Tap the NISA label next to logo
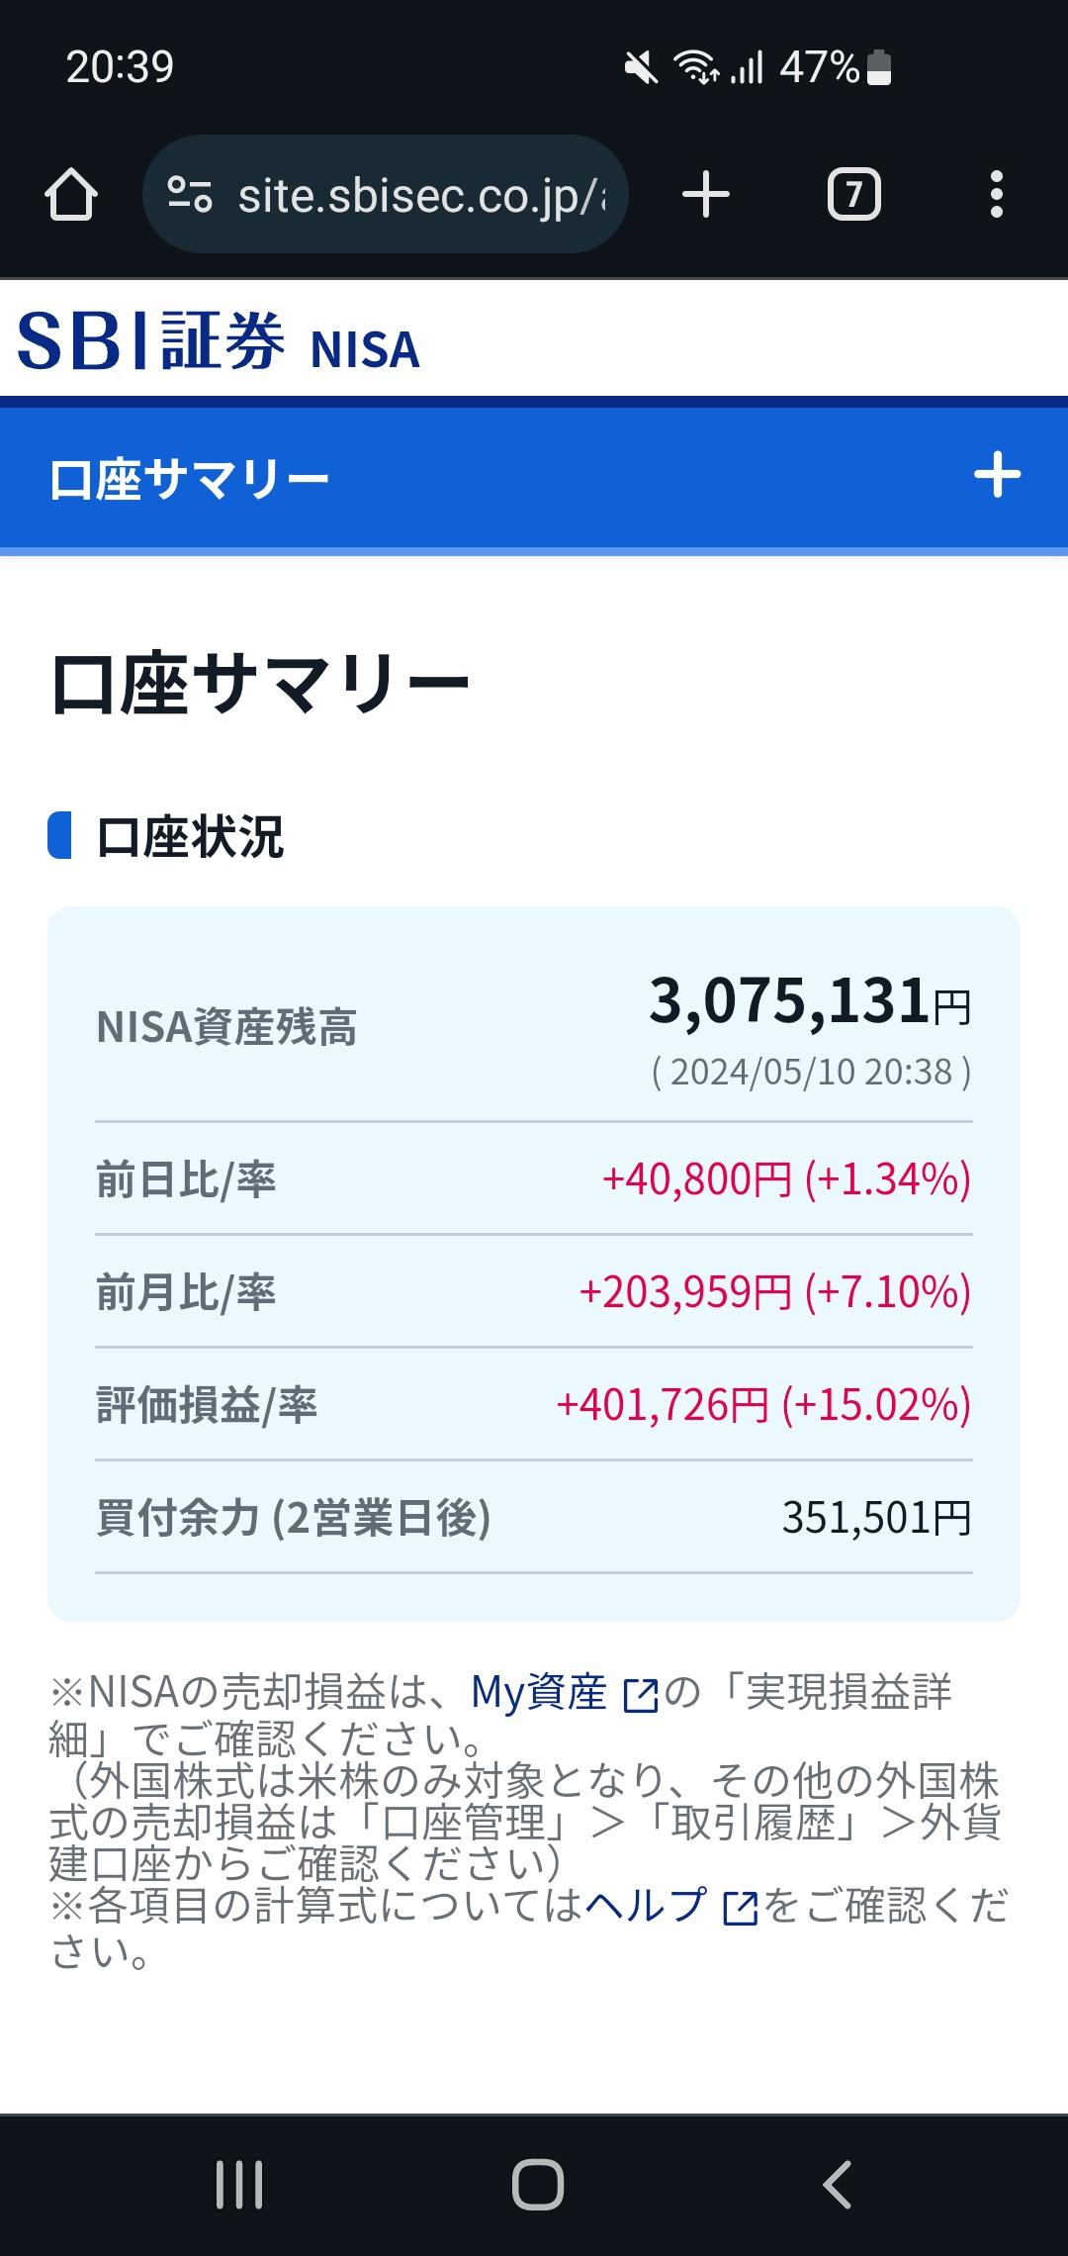Viewport: 1068px width, 2256px height. pyautogui.click(x=365, y=349)
